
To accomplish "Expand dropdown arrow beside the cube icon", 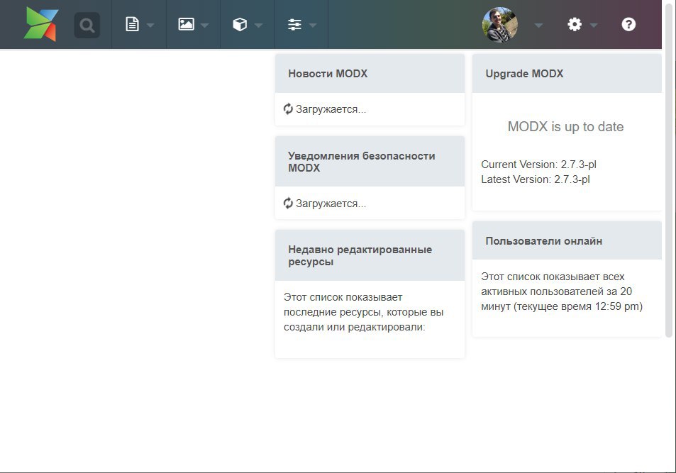I will [x=259, y=26].
